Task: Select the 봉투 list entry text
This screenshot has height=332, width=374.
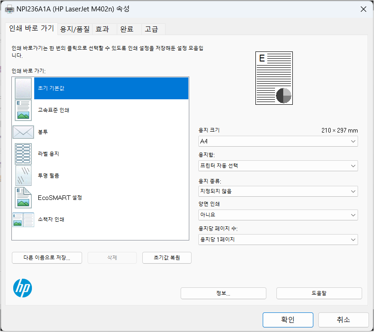Action: point(43,132)
